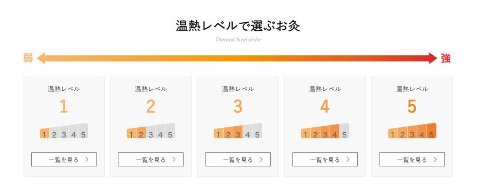Click the chevron arrow in level 5 button

tap(435, 159)
